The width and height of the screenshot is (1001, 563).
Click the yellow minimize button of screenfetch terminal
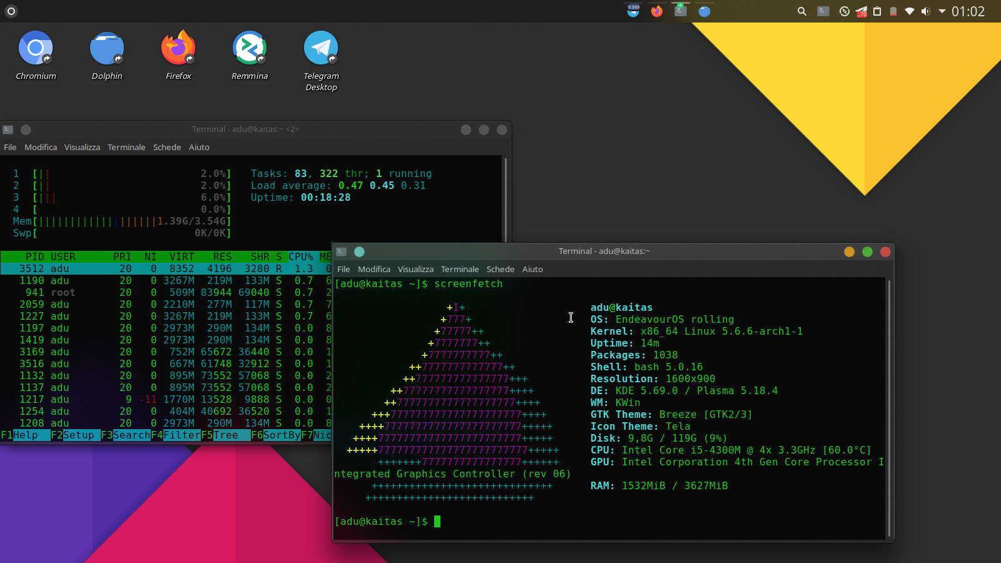(849, 251)
